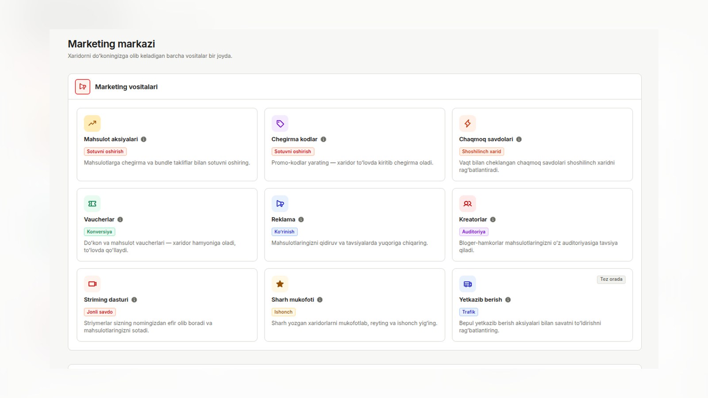Viewport: 708px width, 398px height.
Task: Open the Yetkazib berish title
Action: pos(481,300)
